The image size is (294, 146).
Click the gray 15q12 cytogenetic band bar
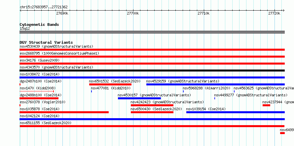tap(152, 32)
